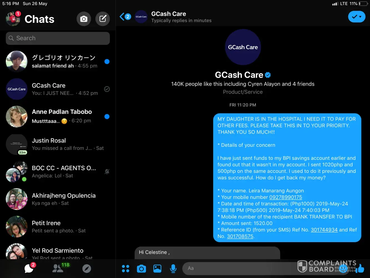Tap mobile number link 09278990175
The image size is (370, 278).
(286, 197)
